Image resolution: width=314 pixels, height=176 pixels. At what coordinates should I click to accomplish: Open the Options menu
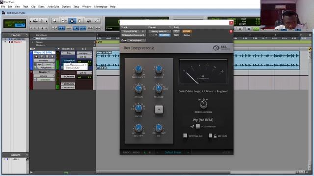click(66, 6)
